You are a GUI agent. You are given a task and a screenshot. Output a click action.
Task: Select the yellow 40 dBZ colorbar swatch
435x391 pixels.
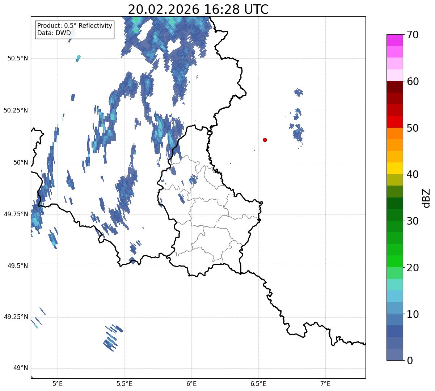pos(395,168)
